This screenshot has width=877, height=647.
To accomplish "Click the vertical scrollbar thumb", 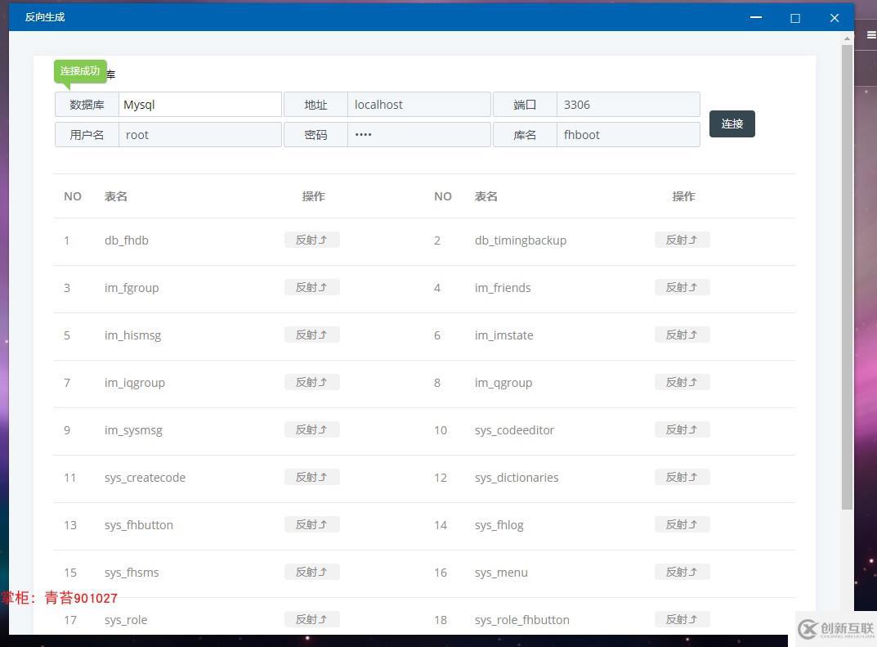I will (x=847, y=277).
